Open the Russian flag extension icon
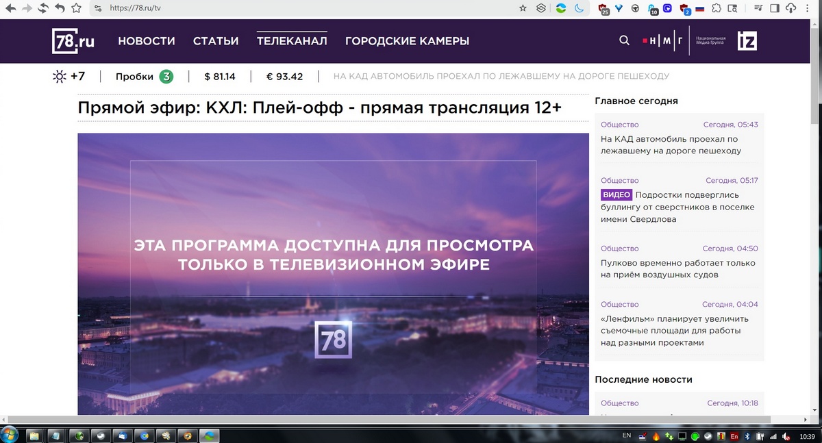The image size is (822, 443). pyautogui.click(x=700, y=8)
